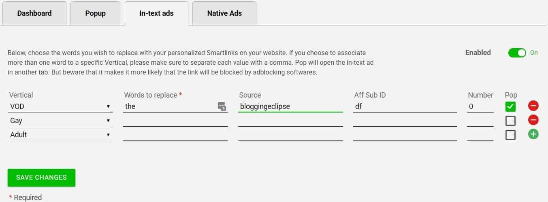Open the VOD vertical dropdown

tap(60, 106)
